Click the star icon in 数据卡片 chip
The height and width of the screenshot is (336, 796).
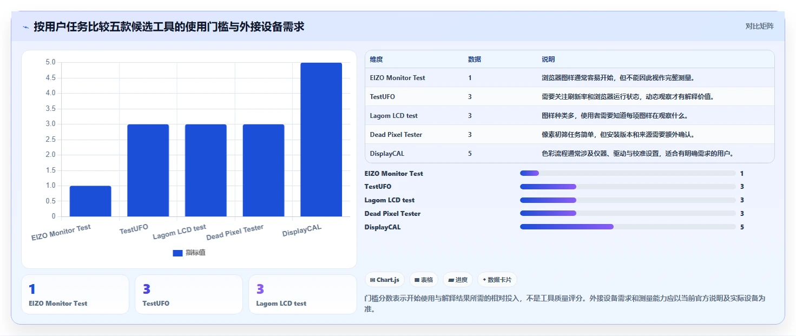click(x=484, y=280)
